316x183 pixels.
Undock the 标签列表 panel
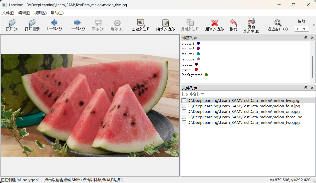306,37
